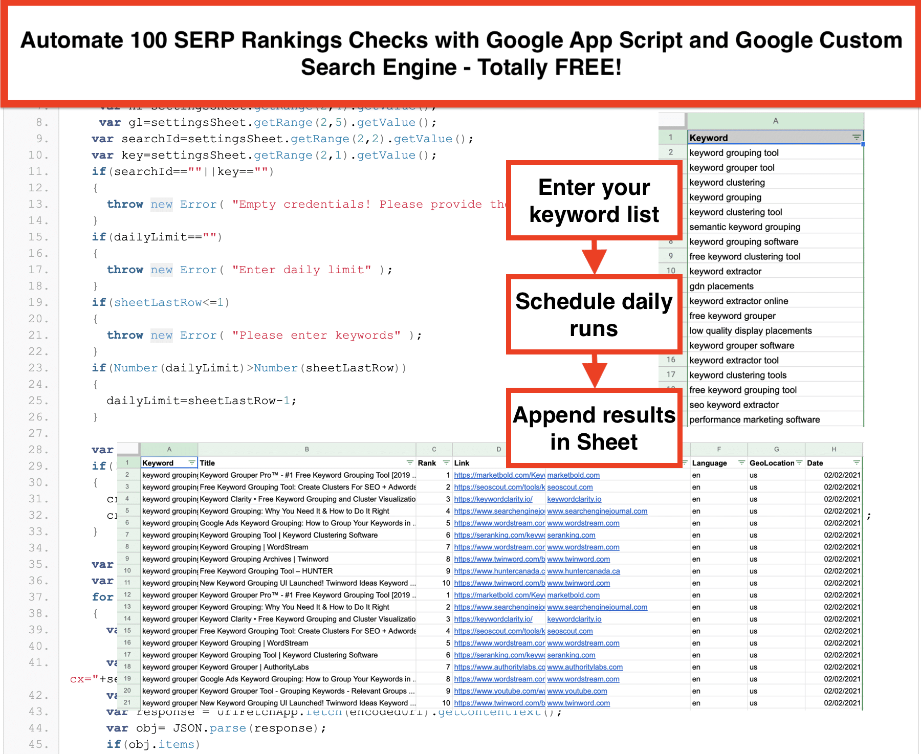Viewport: 921px width, 754px height.
Task: Open the www.authoritylabs.com hyperlink
Action: tap(585, 667)
